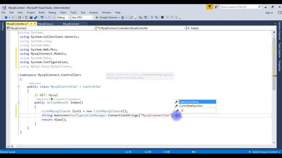Screen dimensions: 282x158
Task: Click the property filter wrench in IntelliSense footer
Action: 177,111
